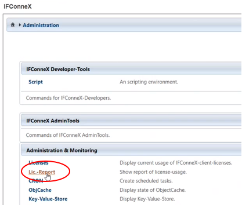Image resolution: width=242 pixels, height=211 pixels.
Task: Open the Licenses usage page
Action: pos(38,163)
